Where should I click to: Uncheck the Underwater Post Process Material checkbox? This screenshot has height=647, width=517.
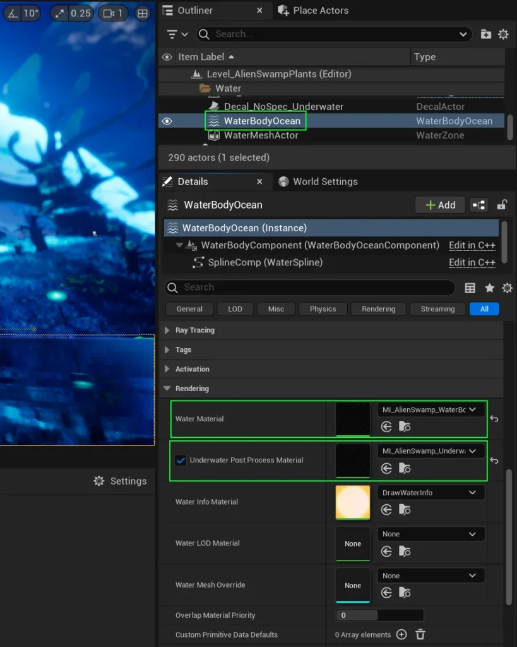181,460
